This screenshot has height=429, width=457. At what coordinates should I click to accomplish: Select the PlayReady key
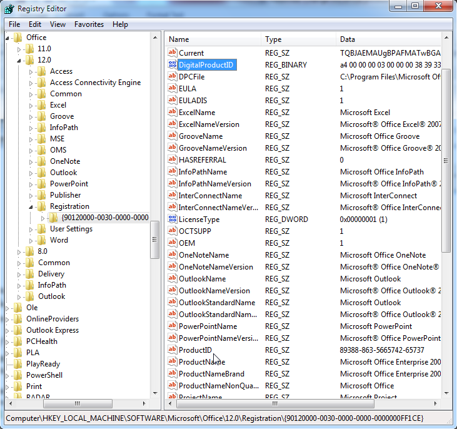coord(43,364)
